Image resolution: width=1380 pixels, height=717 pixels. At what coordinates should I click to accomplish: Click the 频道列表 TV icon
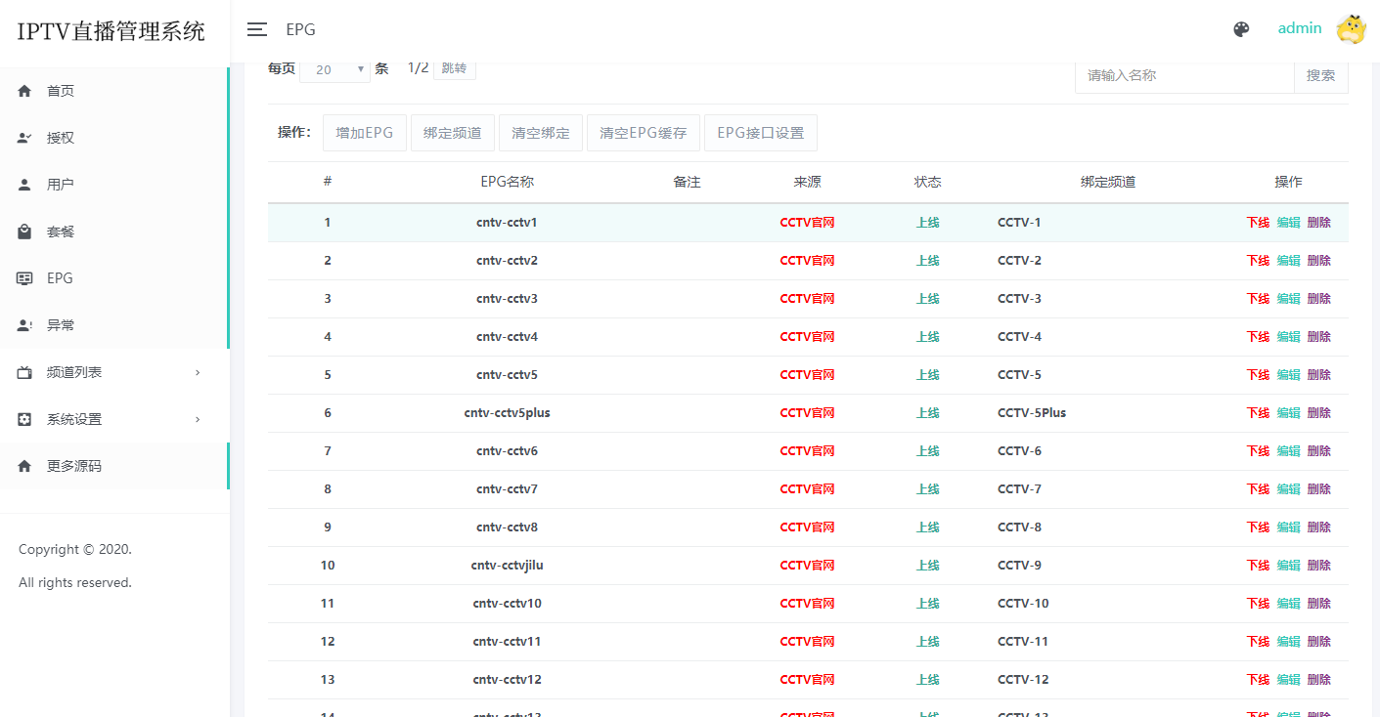[25, 372]
